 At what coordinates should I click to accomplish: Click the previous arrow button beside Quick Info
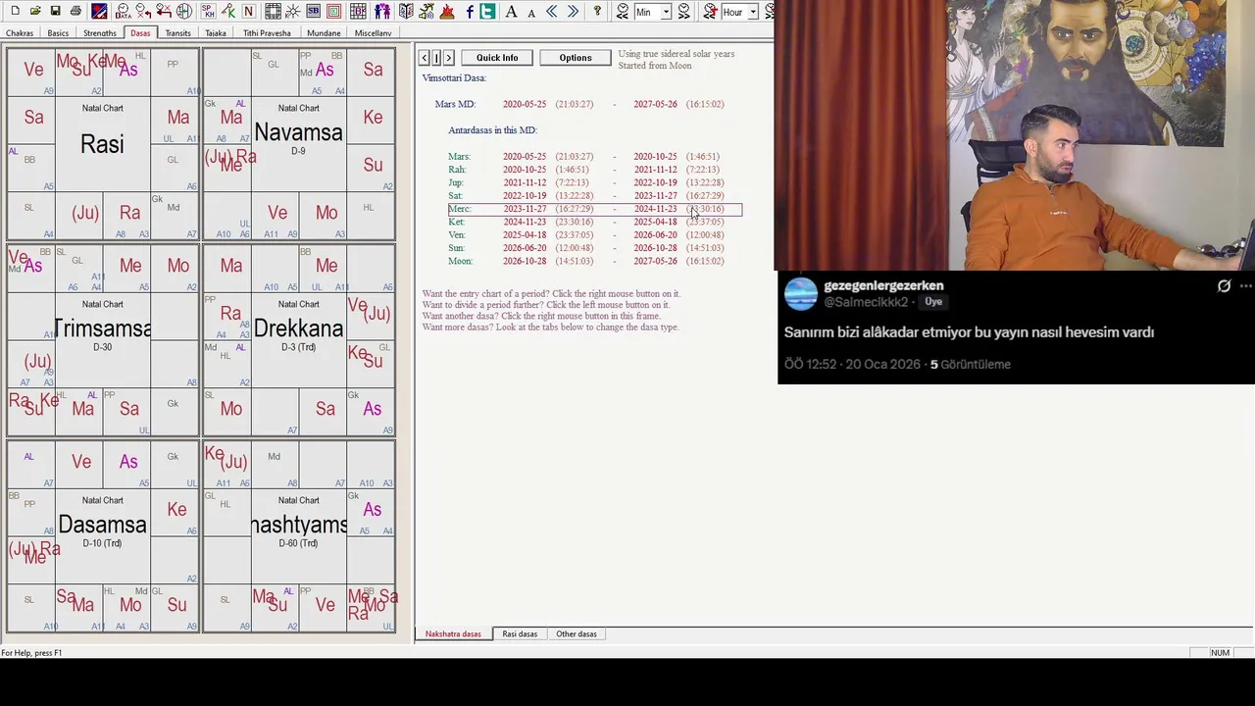tap(425, 58)
